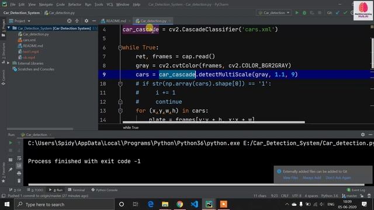Open the Car_detection run configuration dropdown

point(273,13)
